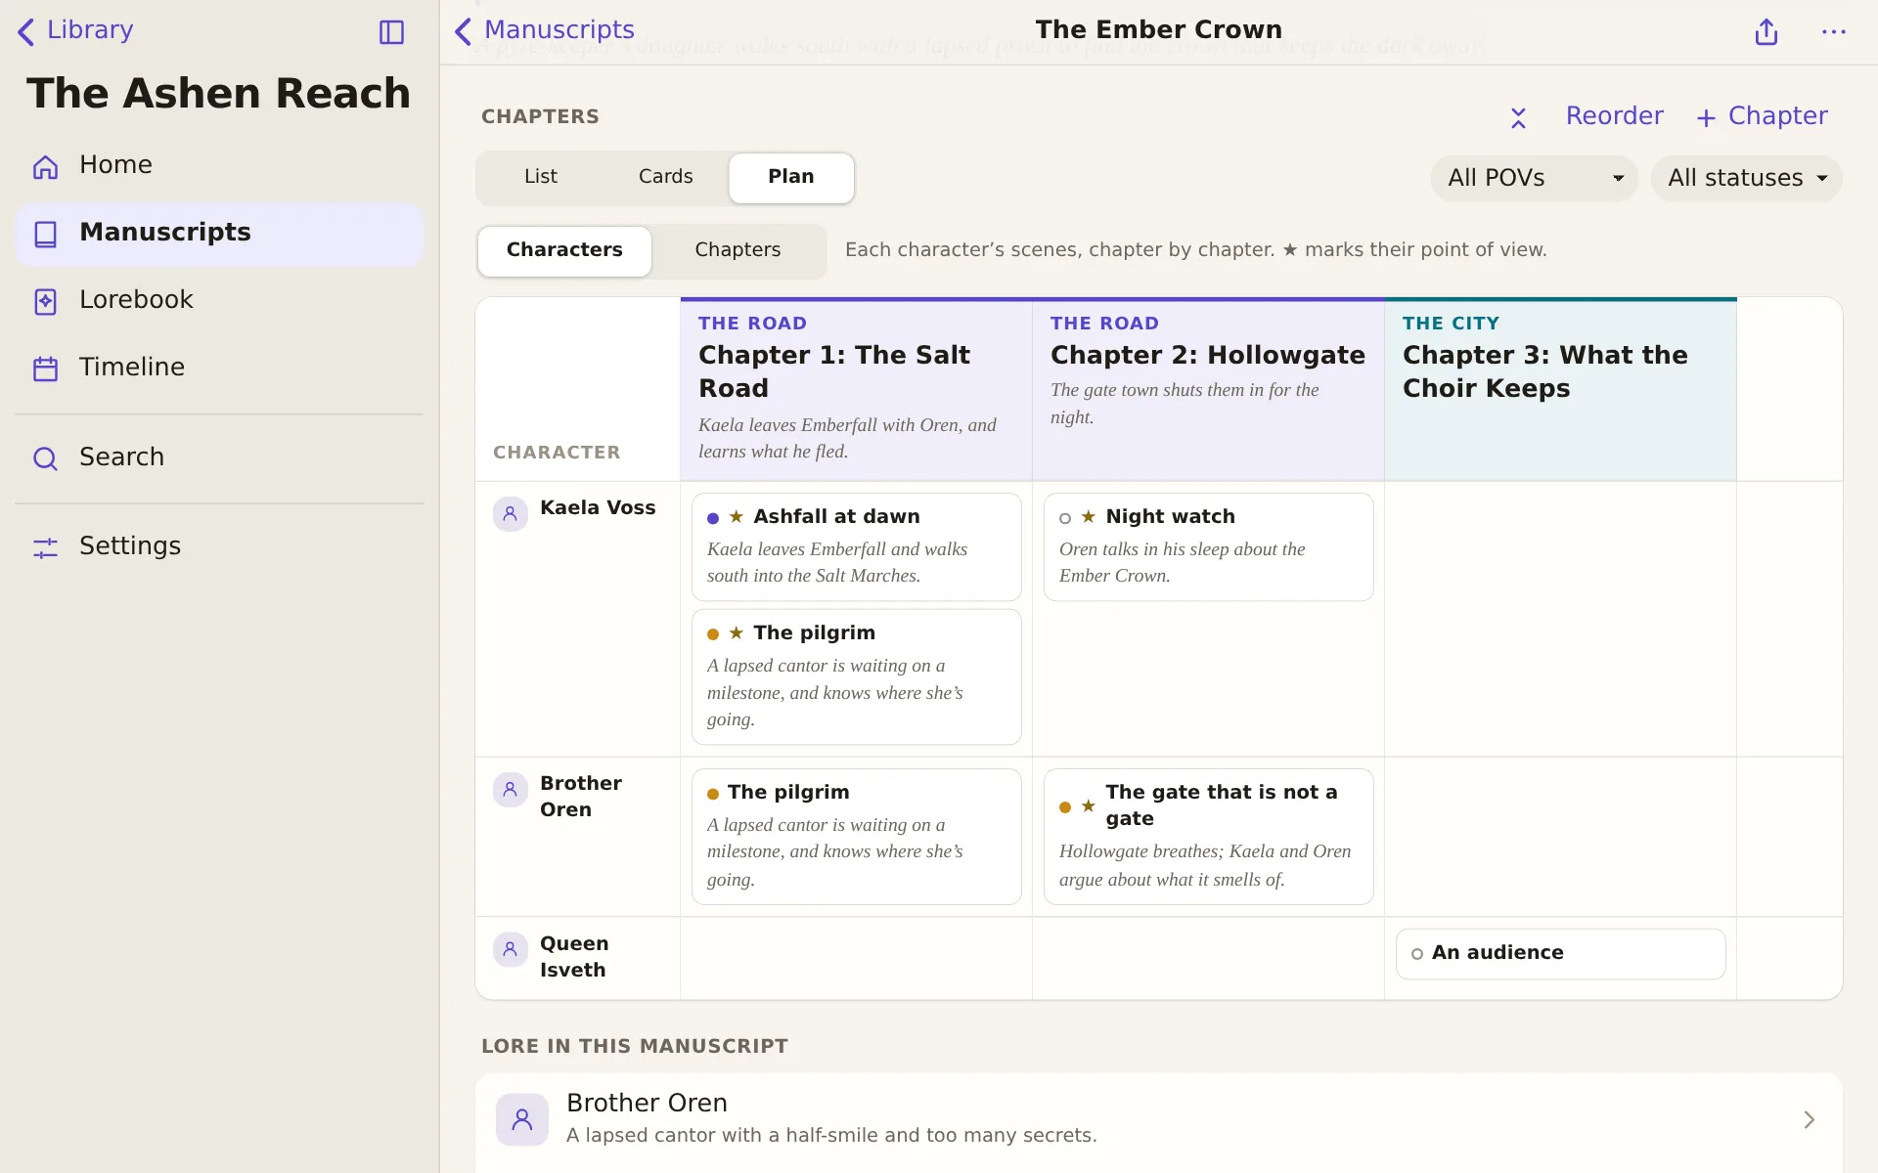Open Brother Oren's The pilgrim scene
The image size is (1878, 1173).
[x=857, y=837]
